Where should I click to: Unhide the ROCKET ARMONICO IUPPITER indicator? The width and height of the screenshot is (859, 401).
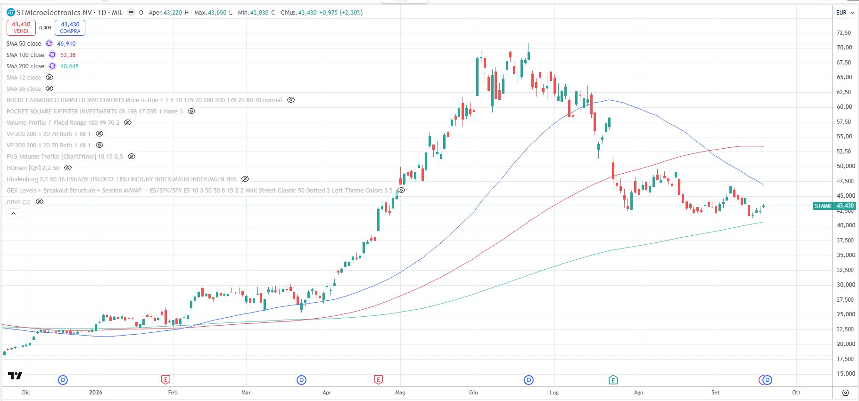pyautogui.click(x=291, y=100)
